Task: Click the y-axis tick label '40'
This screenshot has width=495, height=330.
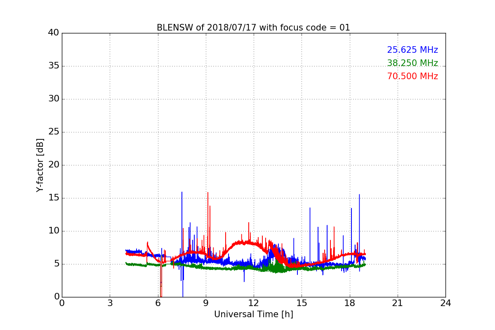Action: tap(54, 33)
